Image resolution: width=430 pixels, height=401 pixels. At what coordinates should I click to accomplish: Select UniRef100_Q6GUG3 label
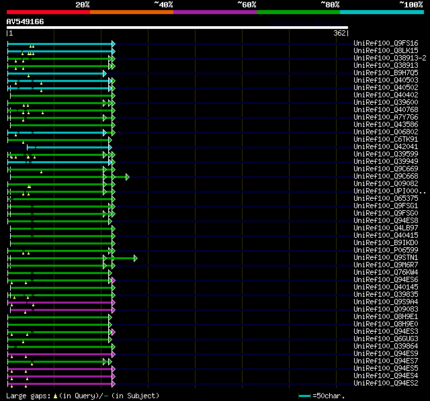[x=386, y=339]
